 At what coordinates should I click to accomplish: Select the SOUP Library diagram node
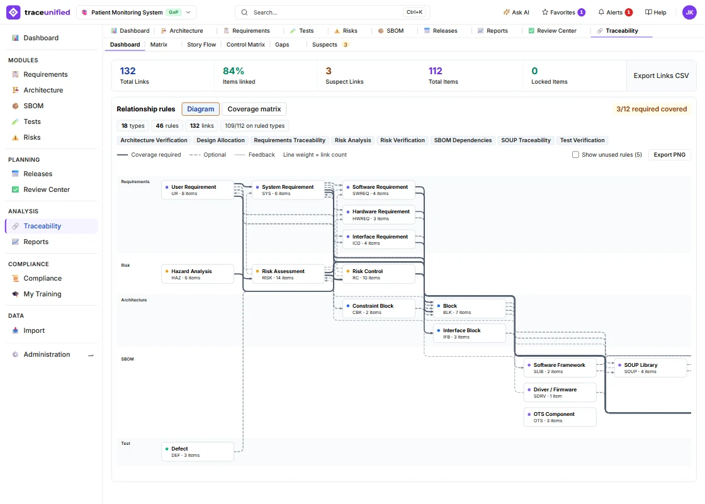click(651, 367)
